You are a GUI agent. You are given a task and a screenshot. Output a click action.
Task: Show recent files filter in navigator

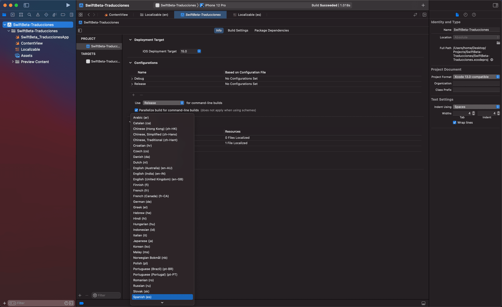click(x=66, y=303)
